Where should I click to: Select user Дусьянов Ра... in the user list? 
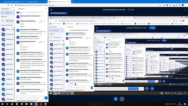pyautogui.click(x=7, y=64)
